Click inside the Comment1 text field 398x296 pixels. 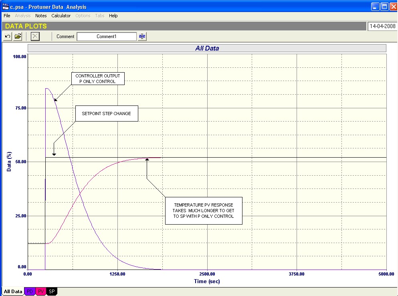coord(107,36)
